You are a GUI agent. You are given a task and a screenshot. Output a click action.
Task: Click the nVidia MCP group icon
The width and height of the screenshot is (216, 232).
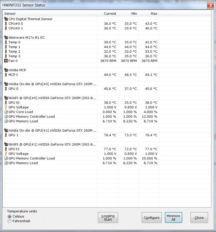[6, 70]
